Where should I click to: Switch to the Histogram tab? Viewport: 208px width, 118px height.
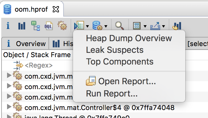pos(61,43)
